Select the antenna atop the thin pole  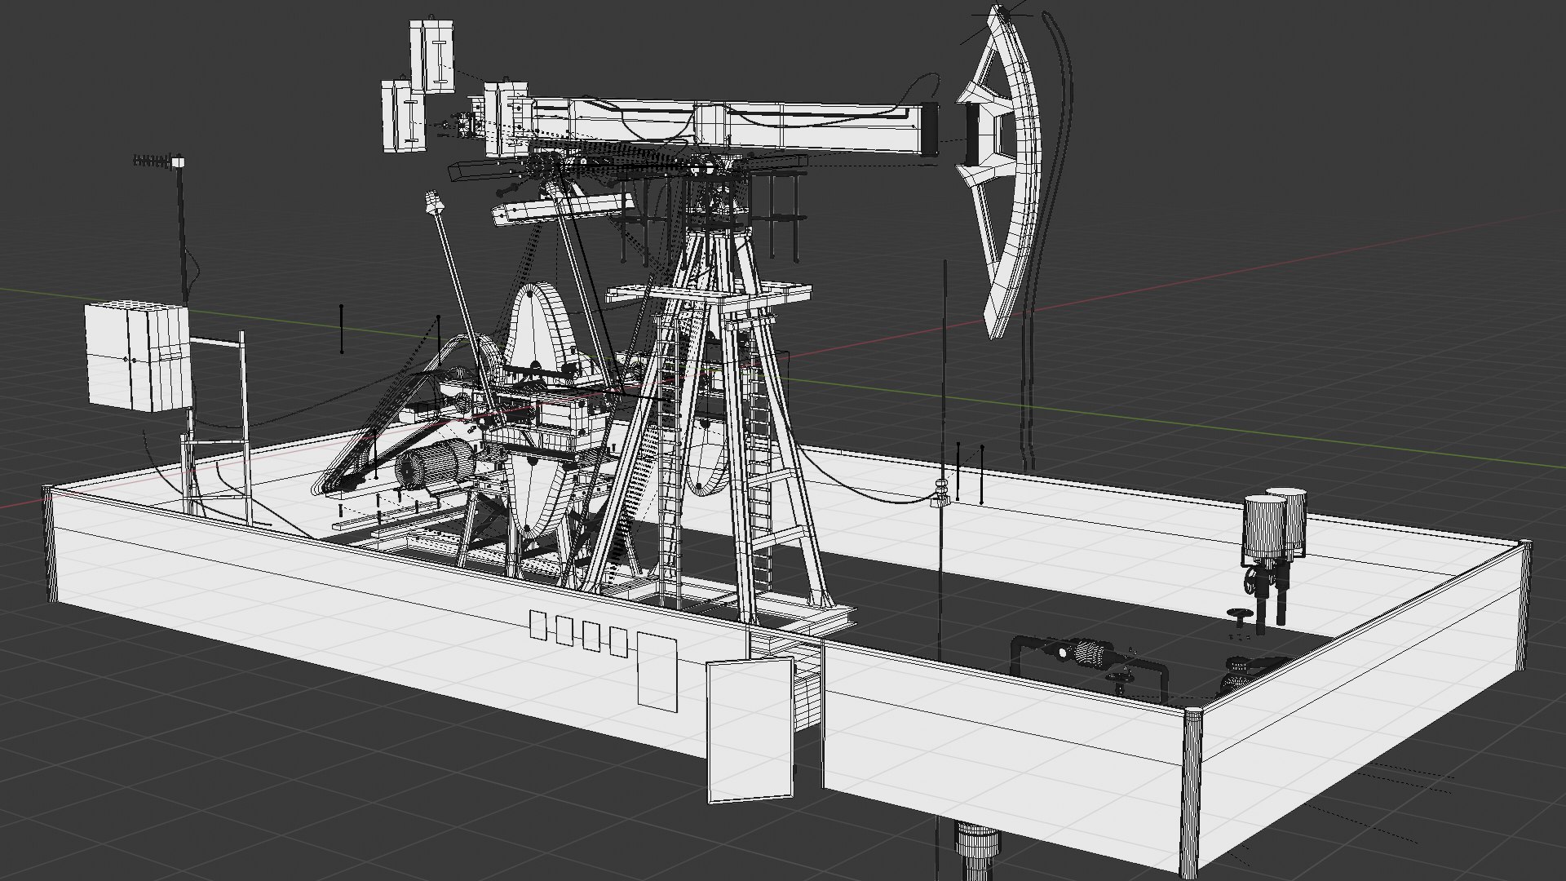click(160, 161)
